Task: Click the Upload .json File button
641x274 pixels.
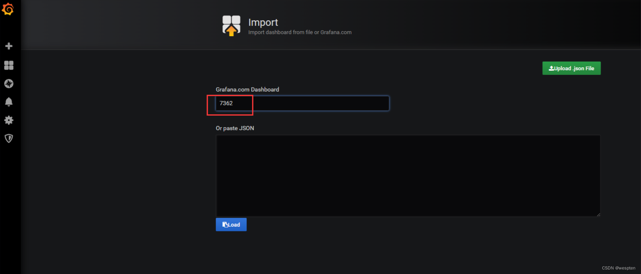Action: [571, 68]
